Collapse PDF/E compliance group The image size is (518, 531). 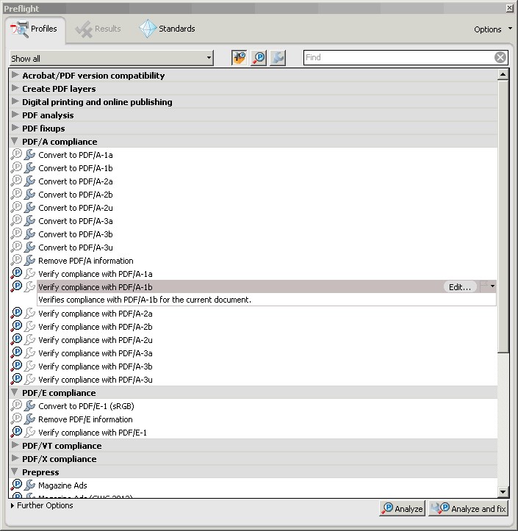click(15, 392)
